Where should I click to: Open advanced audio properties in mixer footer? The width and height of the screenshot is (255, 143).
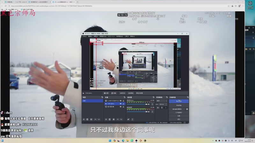coord(128,119)
